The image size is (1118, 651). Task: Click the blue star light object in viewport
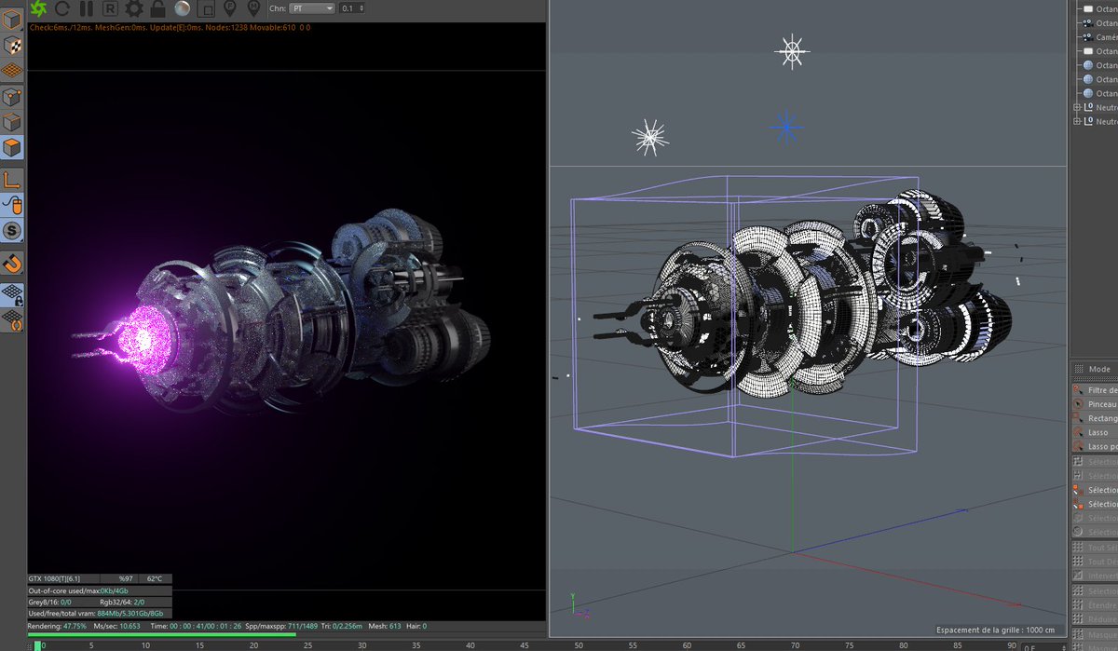point(786,127)
